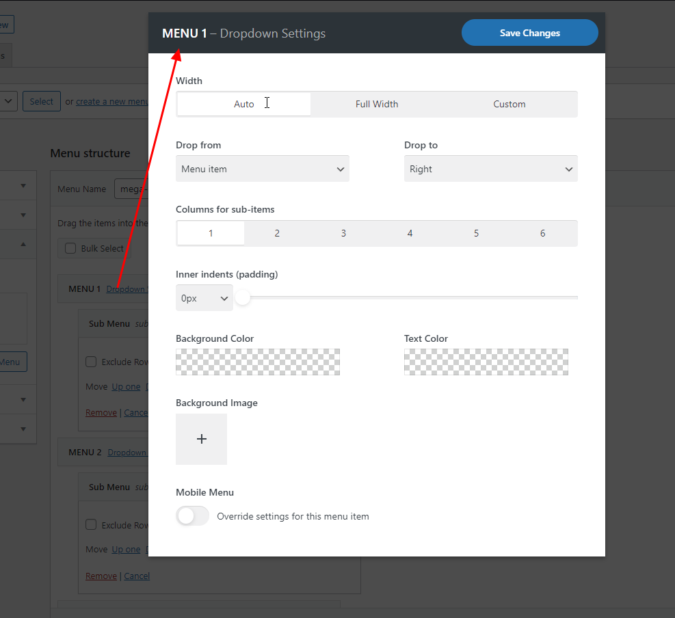Image resolution: width=675 pixels, height=618 pixels.
Task: Check Exclude Row under MENU 1 sub menu
Action: tap(91, 362)
